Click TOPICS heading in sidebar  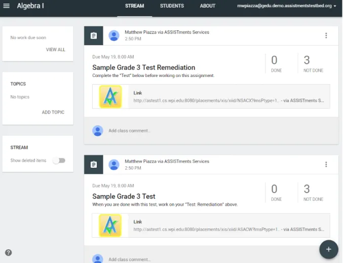tap(18, 84)
